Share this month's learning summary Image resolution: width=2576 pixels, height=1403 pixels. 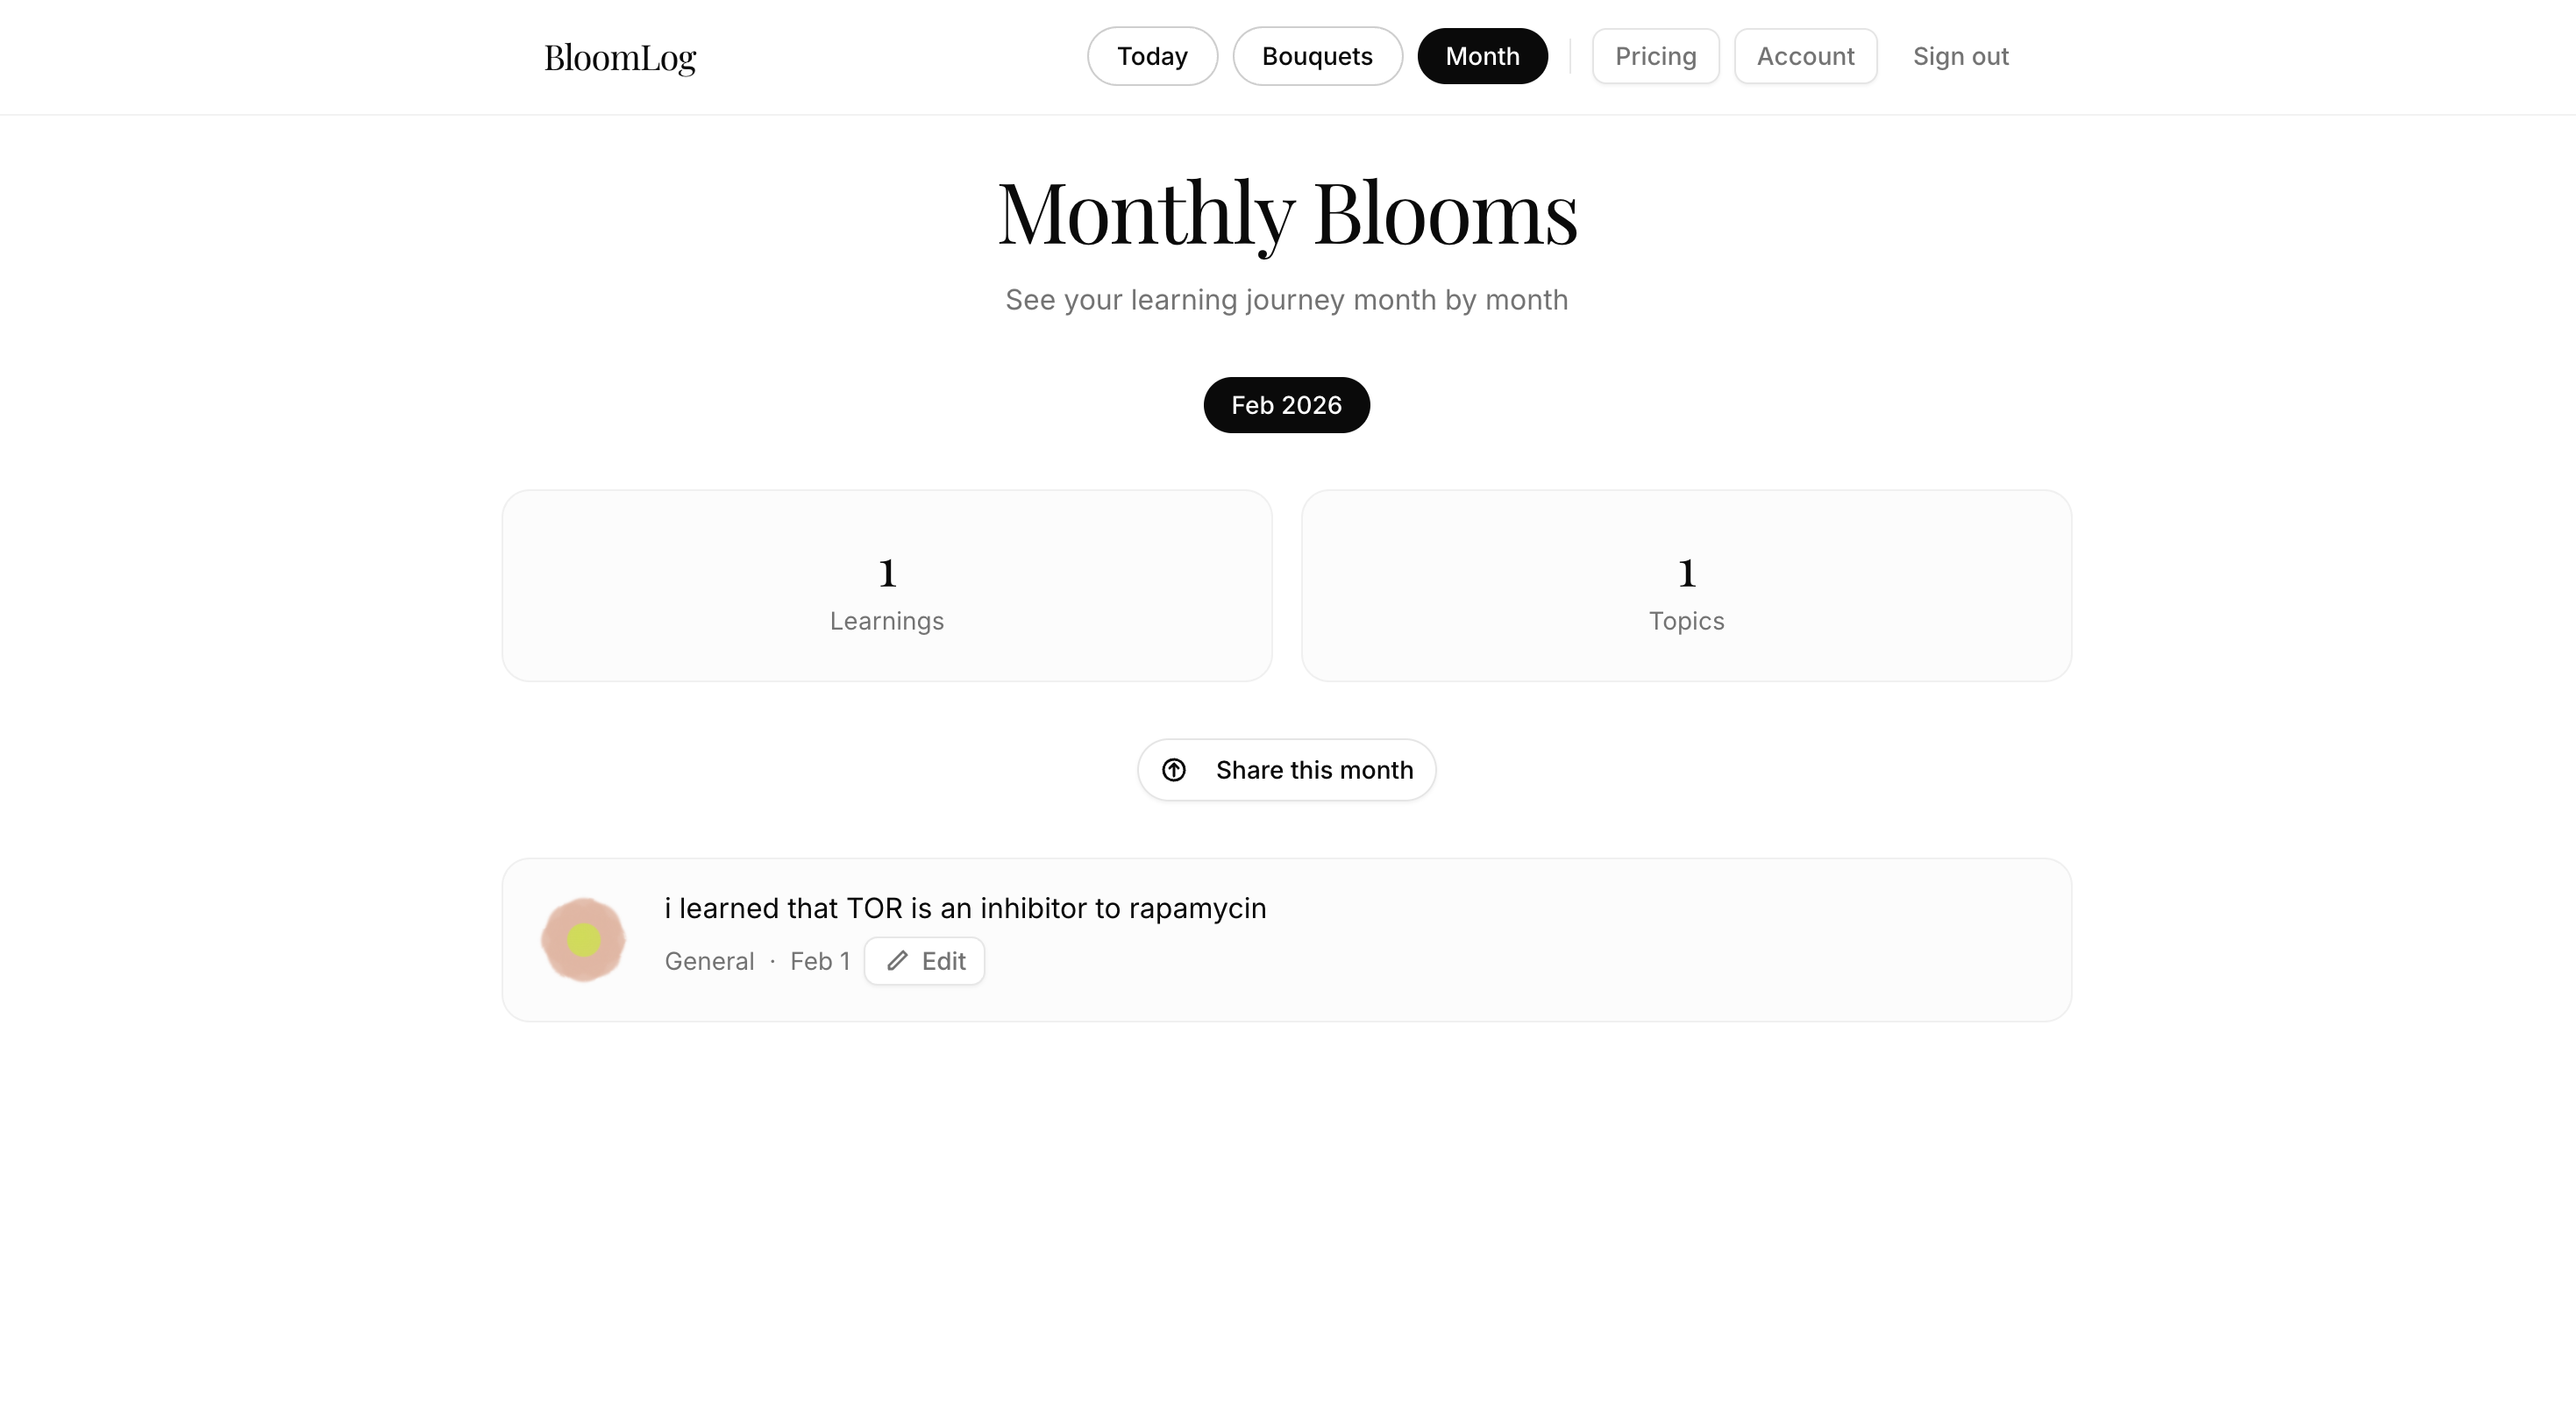1286,770
